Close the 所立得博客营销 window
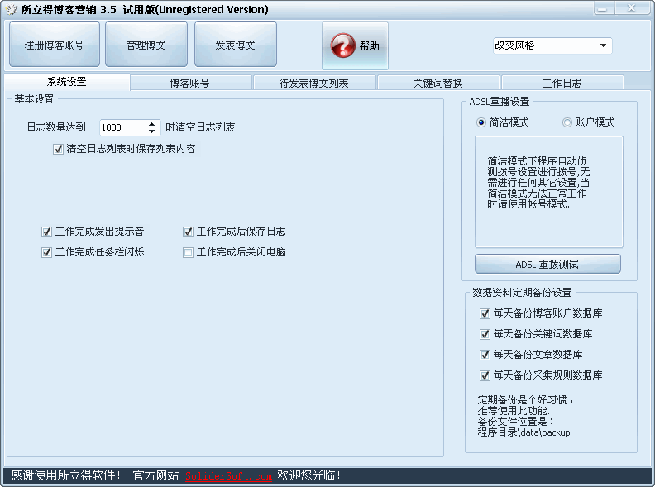The height and width of the screenshot is (487, 655). [x=633, y=8]
